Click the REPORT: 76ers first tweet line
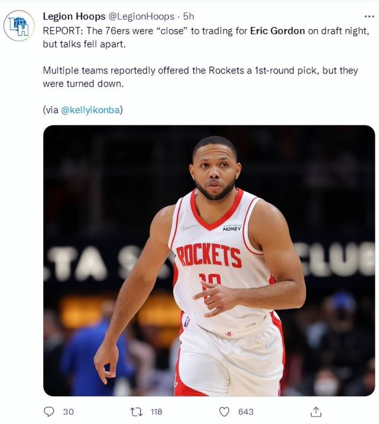This screenshot has height=424, width=379. [206, 31]
